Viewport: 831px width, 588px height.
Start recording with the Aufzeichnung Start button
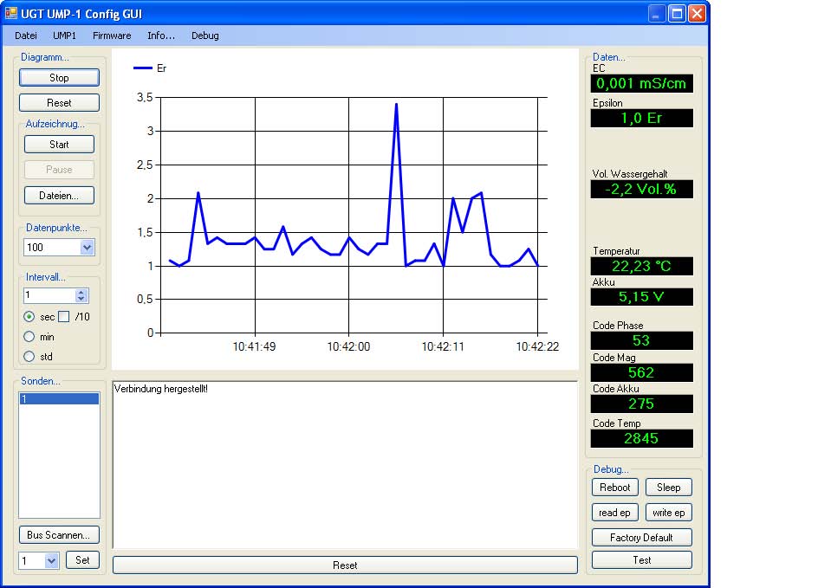(x=59, y=144)
